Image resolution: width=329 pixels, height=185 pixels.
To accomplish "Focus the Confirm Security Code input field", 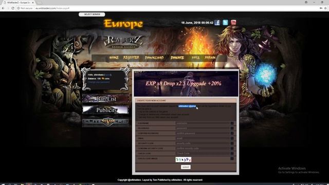I will point(203,149).
